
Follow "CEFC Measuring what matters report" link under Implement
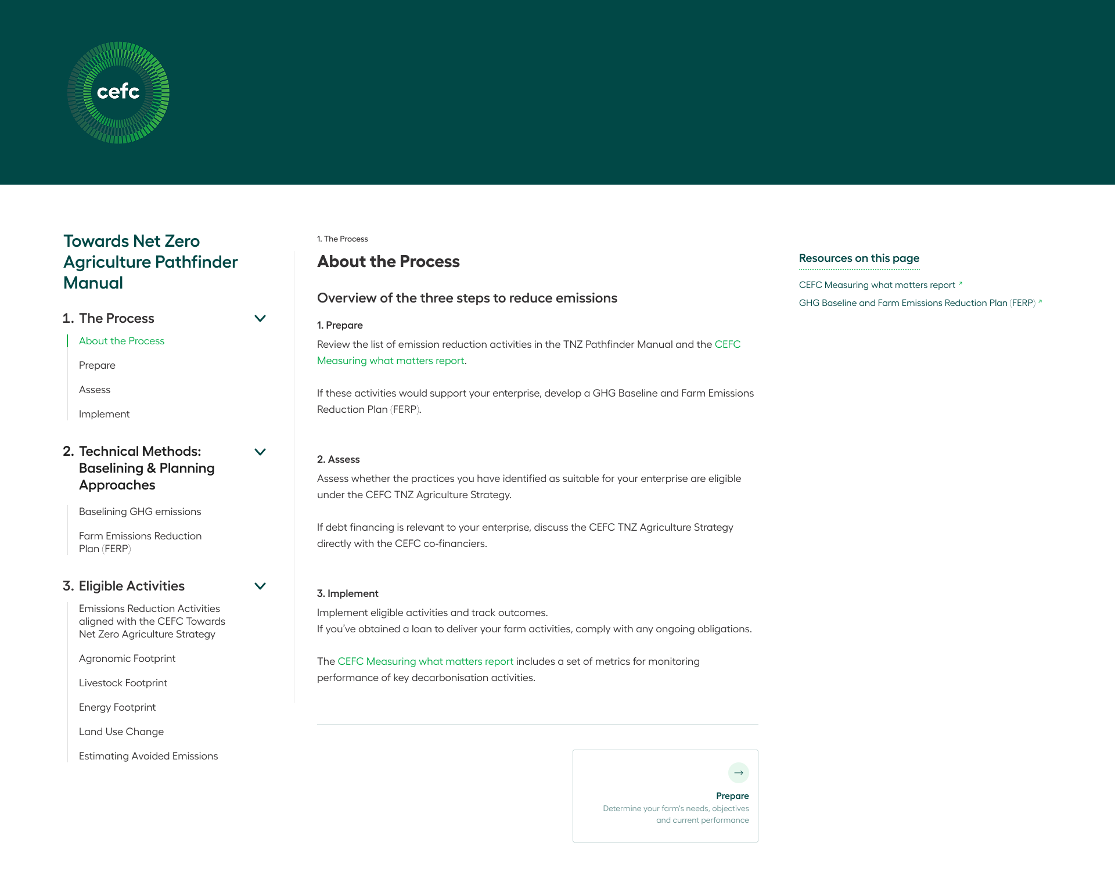point(426,661)
